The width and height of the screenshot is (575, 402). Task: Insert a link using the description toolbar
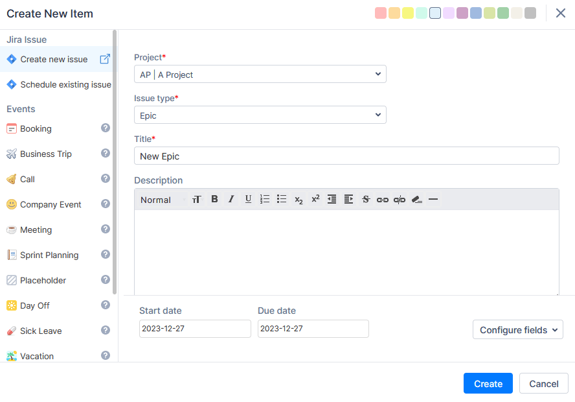(x=383, y=200)
